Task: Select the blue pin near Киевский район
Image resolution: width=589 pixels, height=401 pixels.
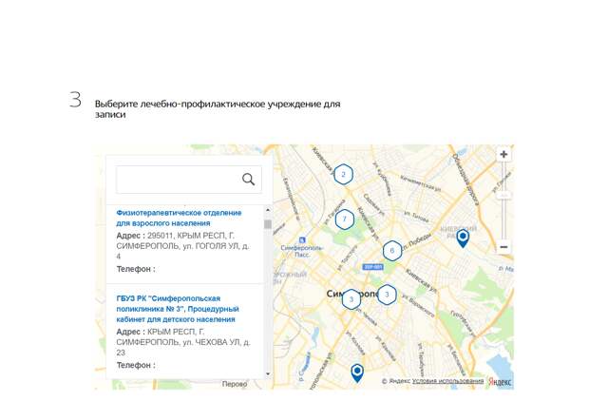Action: [463, 239]
